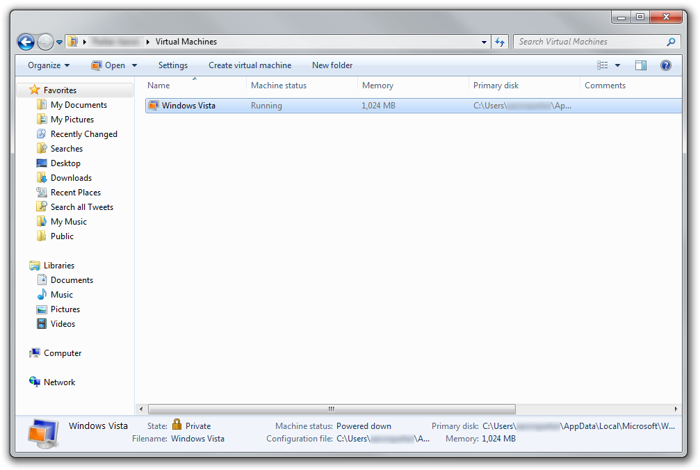This screenshot has height=470, width=700.
Task: Expand the address bar history dropdown
Action: (484, 42)
